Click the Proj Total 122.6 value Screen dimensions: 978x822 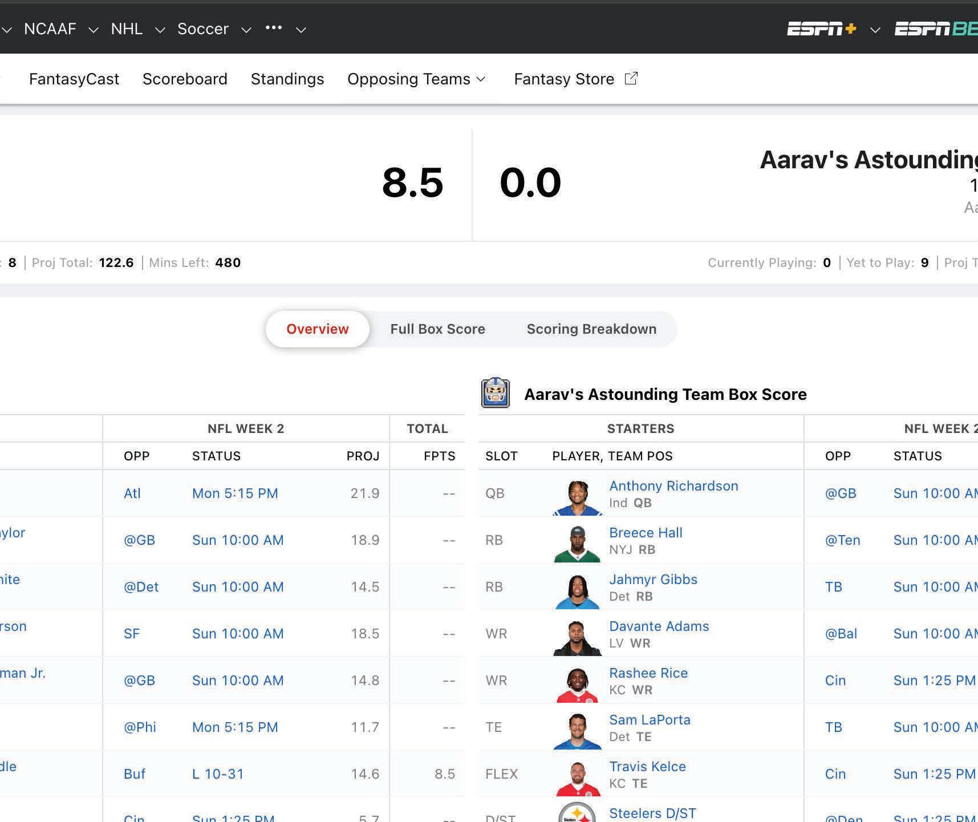116,263
